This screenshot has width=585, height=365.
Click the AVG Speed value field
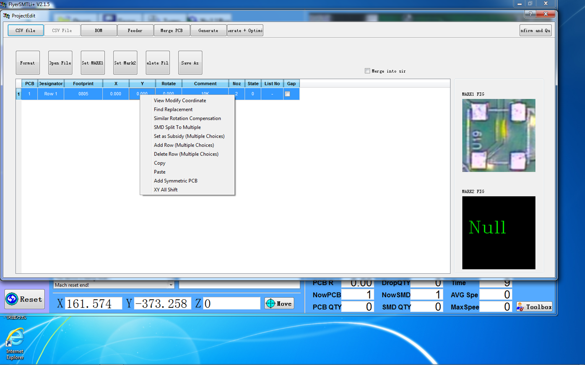(x=496, y=295)
